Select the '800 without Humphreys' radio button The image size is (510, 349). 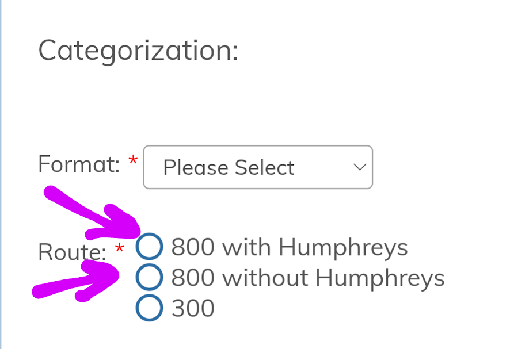pyautogui.click(x=149, y=277)
